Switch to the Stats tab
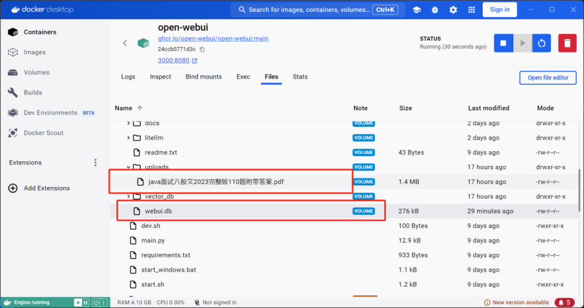 [x=300, y=77]
